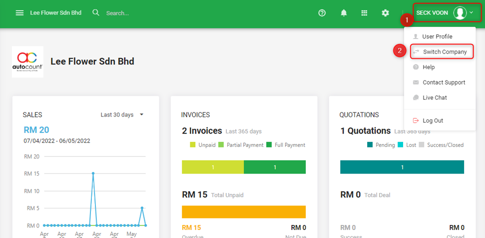The height and width of the screenshot is (238, 485).
Task: Click the yellow-green Unpaid invoice bar segment
Action: point(213,167)
